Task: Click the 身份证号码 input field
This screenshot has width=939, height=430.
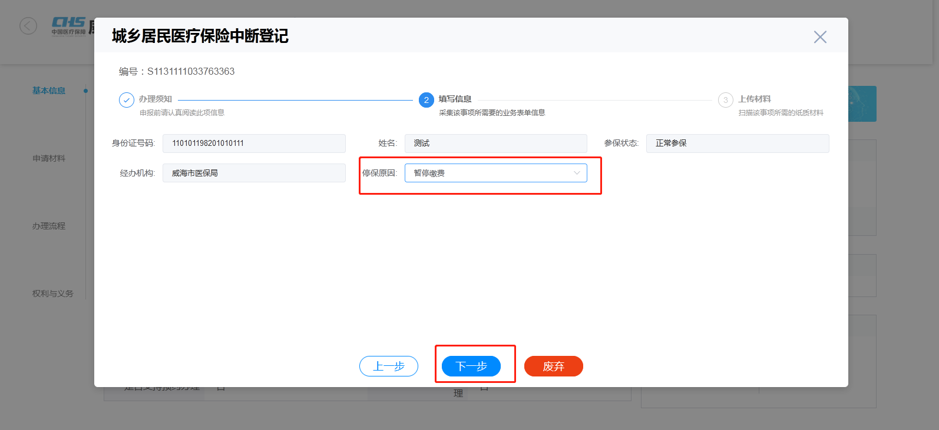Action: pos(254,144)
